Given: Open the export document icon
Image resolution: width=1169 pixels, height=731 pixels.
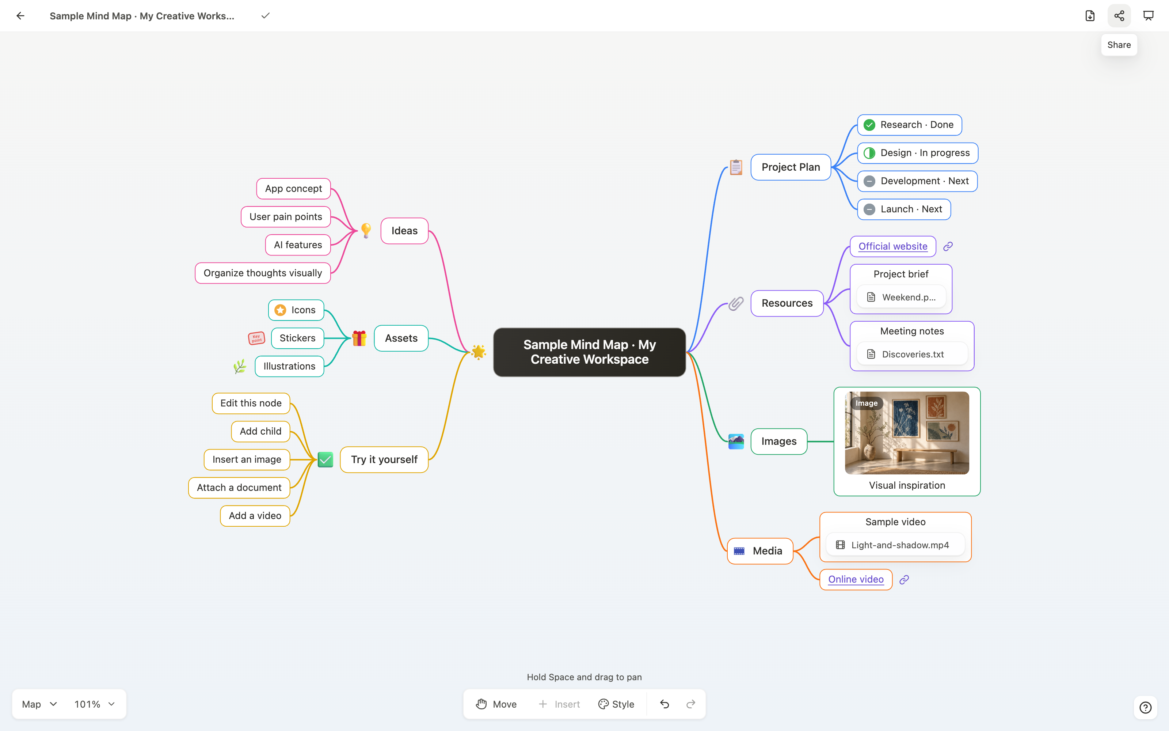Looking at the screenshot, I should click(x=1090, y=16).
